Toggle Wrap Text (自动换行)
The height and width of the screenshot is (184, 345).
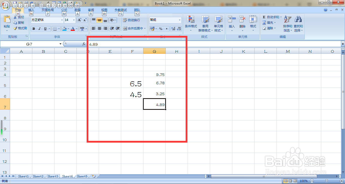pyautogui.click(x=131, y=20)
